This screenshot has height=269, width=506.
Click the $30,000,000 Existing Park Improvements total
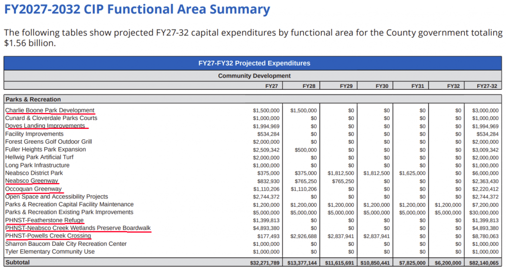coord(483,212)
